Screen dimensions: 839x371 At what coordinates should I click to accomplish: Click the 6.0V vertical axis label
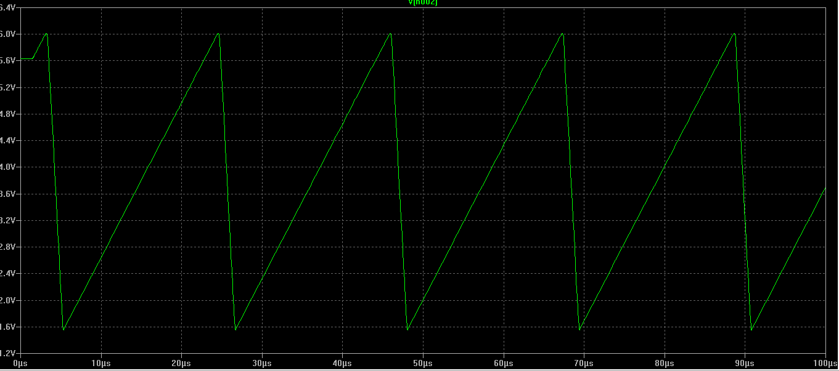tap(10, 34)
